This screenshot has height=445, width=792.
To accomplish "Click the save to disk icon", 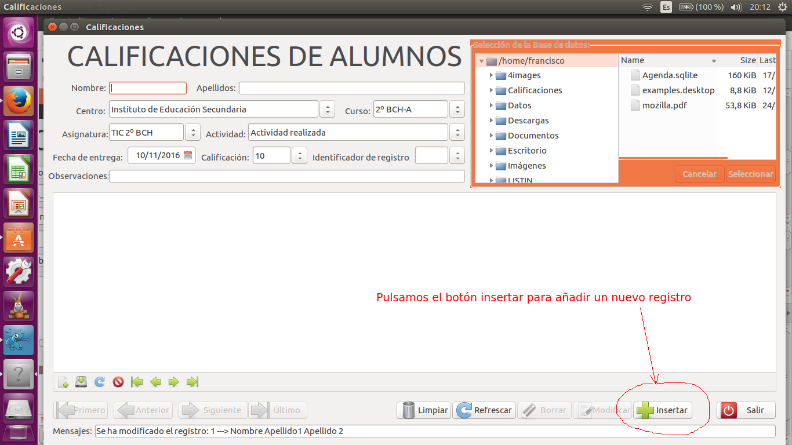I will point(81,382).
